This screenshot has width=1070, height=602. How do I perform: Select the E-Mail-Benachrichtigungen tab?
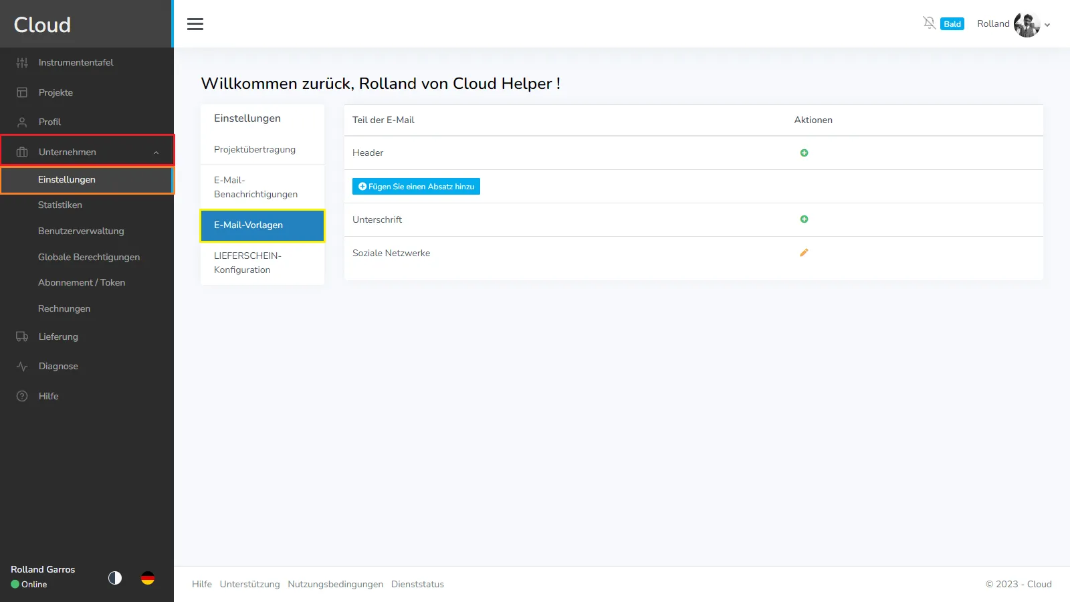[255, 187]
